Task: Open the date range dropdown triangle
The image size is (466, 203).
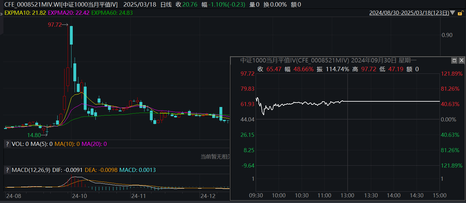Action: pyautogui.click(x=452, y=13)
